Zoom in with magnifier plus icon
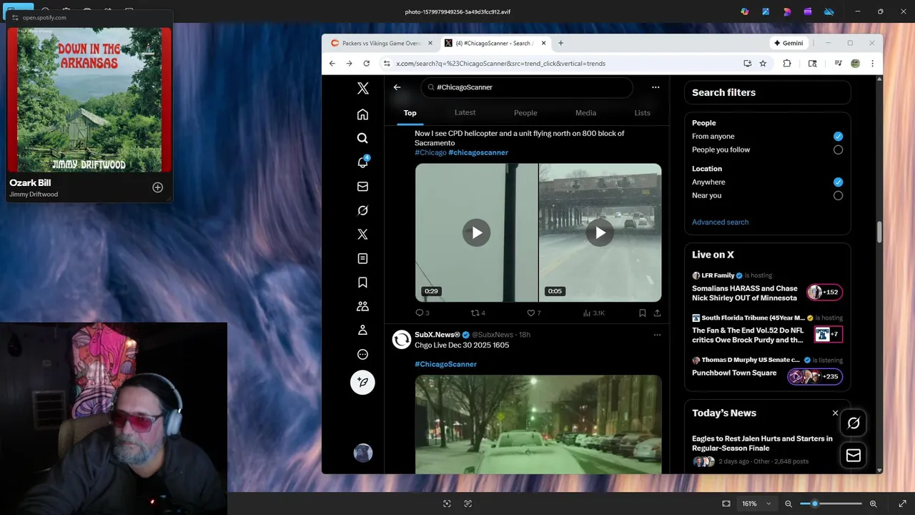This screenshot has width=915, height=515. tap(873, 504)
